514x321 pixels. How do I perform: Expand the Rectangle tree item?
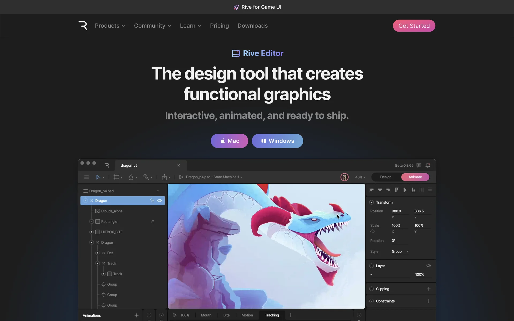tap(92, 221)
